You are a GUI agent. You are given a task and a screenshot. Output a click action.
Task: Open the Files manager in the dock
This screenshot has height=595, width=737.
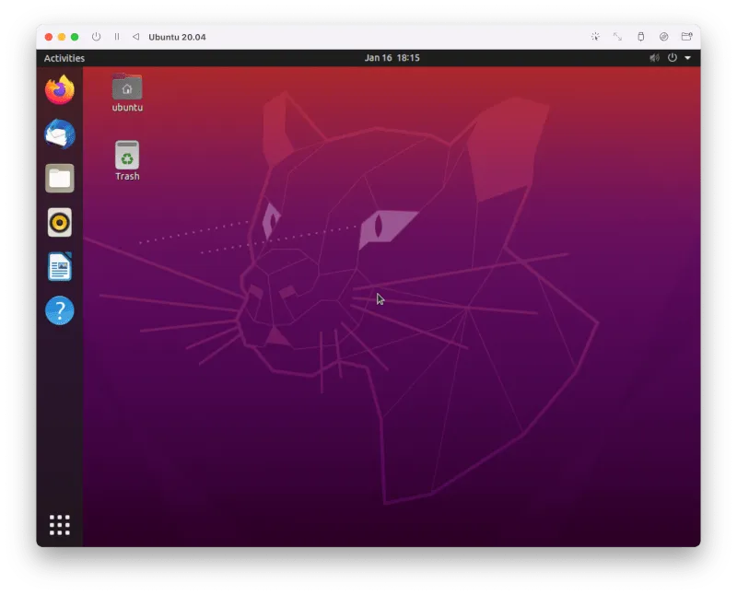click(x=60, y=178)
